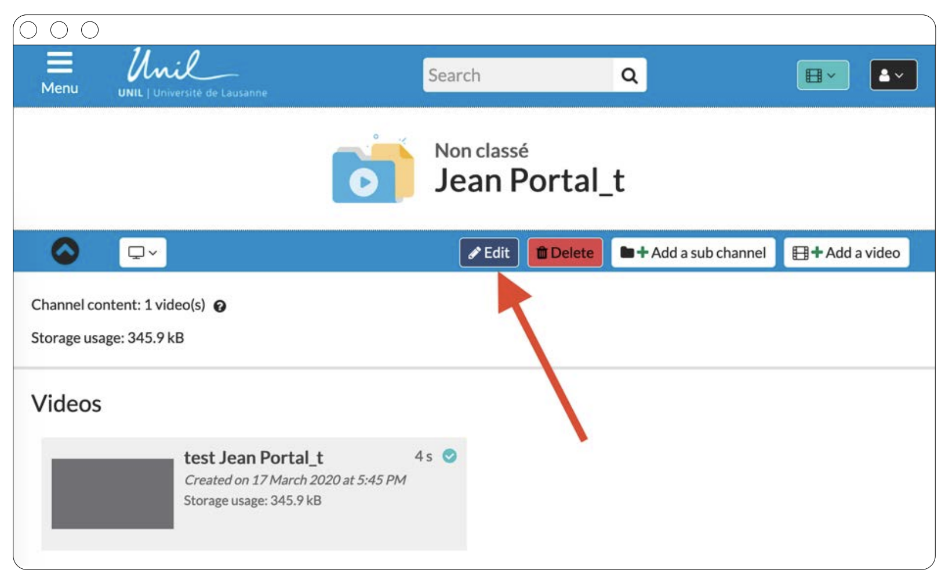The image size is (945, 577).
Task: Focus the Search input field
Action: click(517, 75)
